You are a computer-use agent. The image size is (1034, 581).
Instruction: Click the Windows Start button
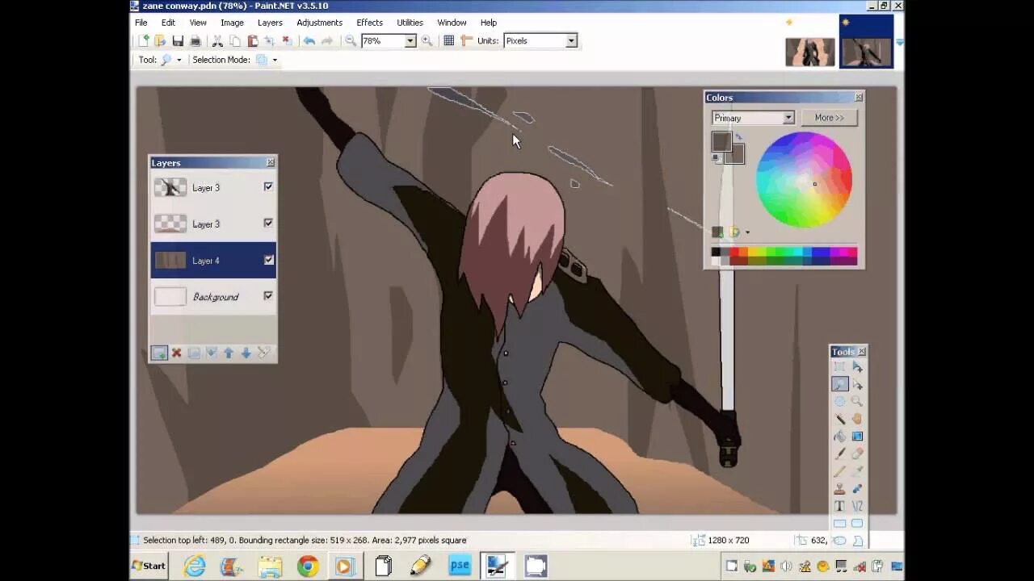coord(149,566)
